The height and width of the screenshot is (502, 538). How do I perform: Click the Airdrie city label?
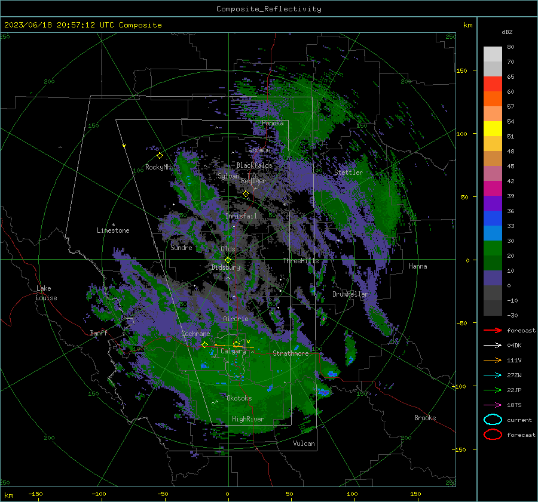236,319
